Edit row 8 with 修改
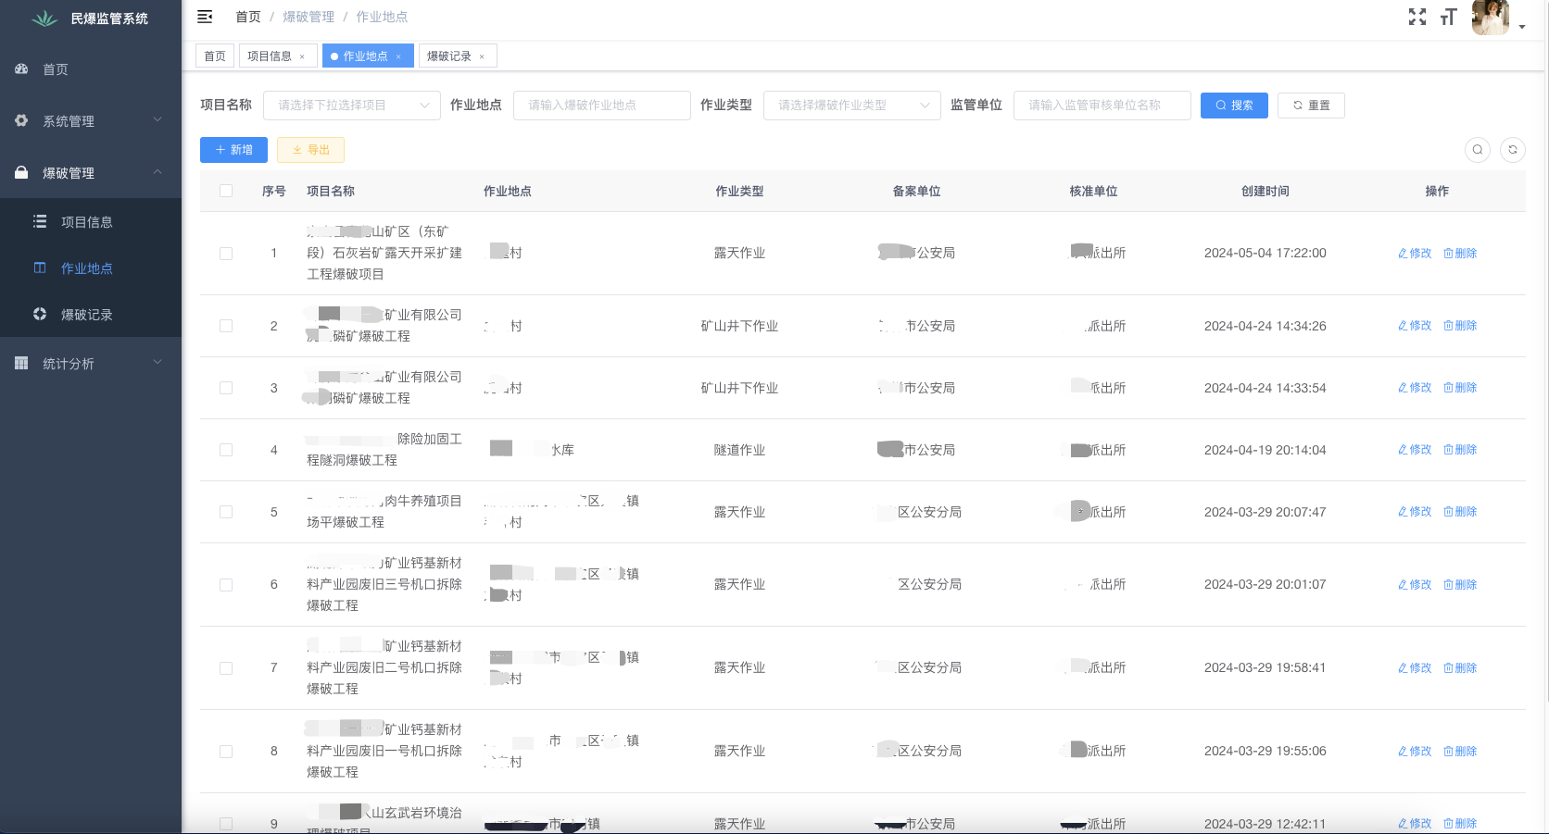Viewport: 1549px width, 834px height. pos(1415,752)
